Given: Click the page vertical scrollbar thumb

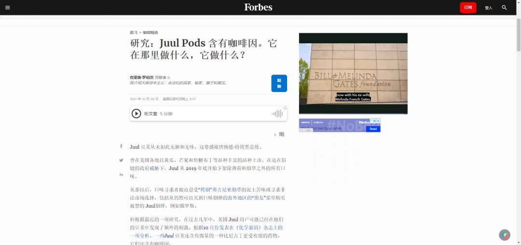Looking at the screenshot, I should (x=518, y=35).
